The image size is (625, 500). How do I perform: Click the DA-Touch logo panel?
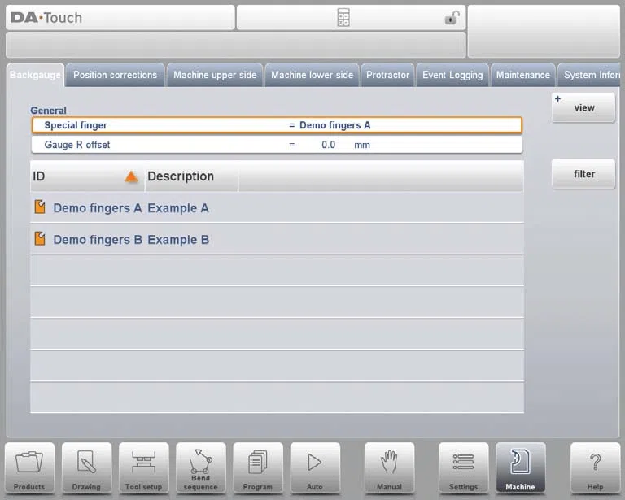(120, 18)
